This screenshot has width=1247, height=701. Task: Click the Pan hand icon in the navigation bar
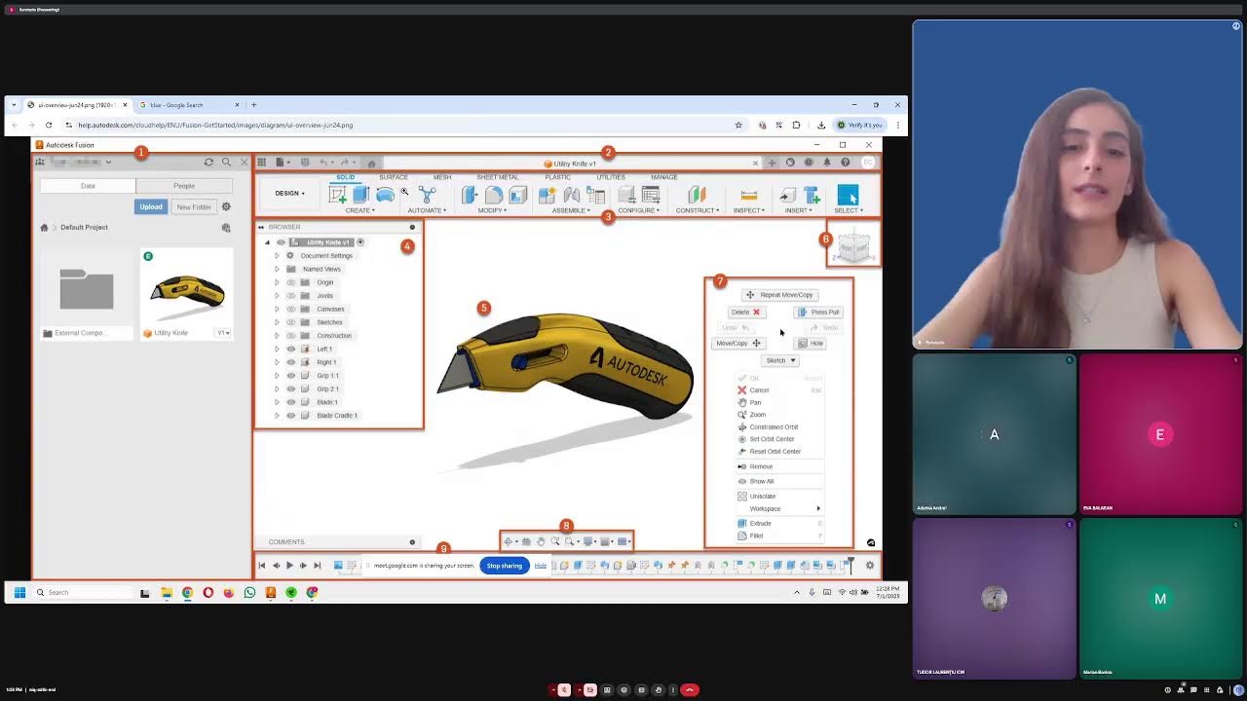coord(541,541)
